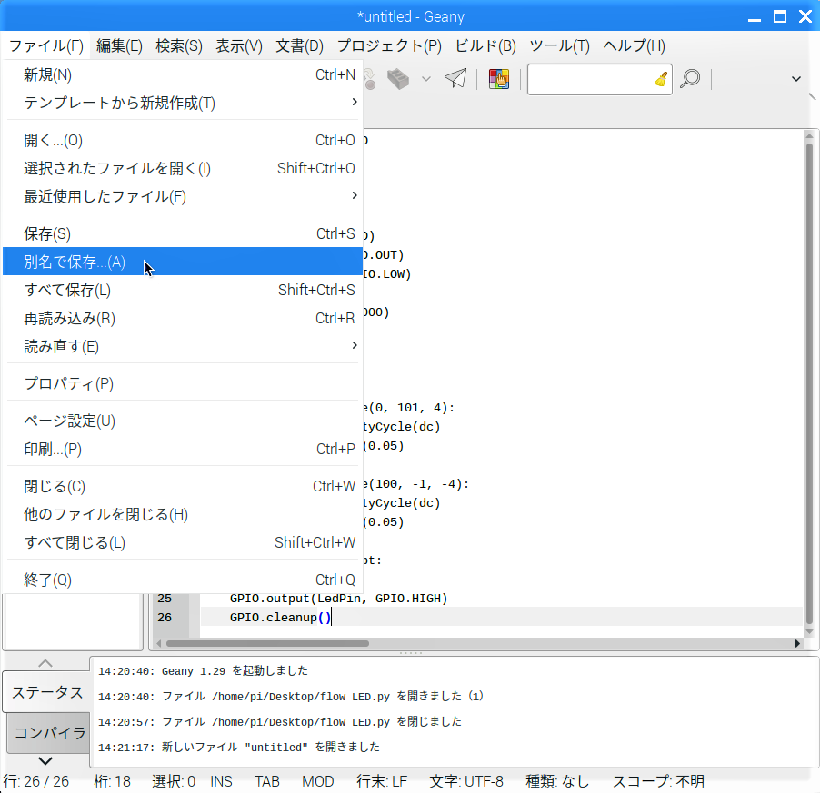Viewport: 820px width, 793px height.
Task: Click horizontal scrollbar left arrow
Action: (159, 643)
